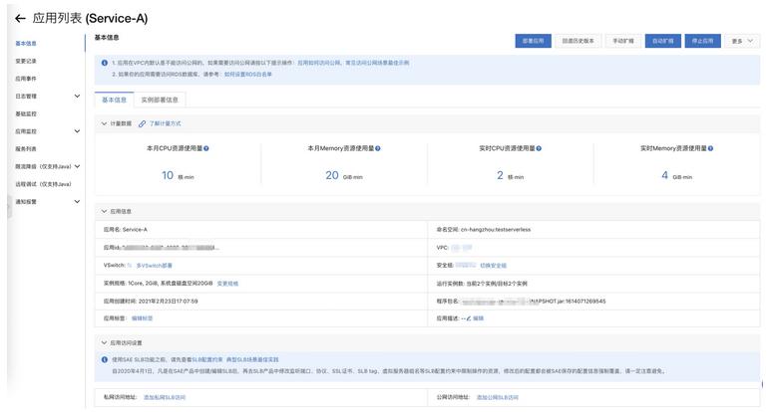Open 变更记录 in the left sidebar
Viewport: 769px width, 412px height.
pos(26,61)
